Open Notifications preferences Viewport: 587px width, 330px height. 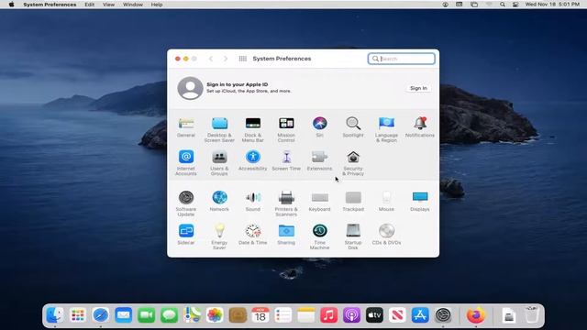[x=420, y=127]
